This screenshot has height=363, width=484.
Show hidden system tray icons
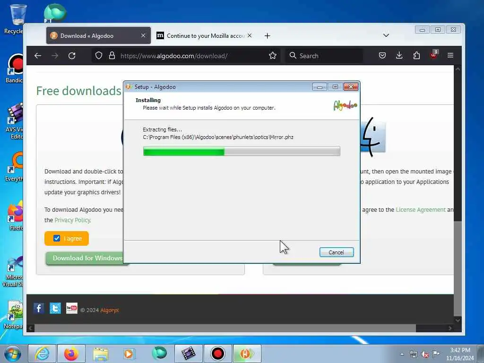point(402,354)
